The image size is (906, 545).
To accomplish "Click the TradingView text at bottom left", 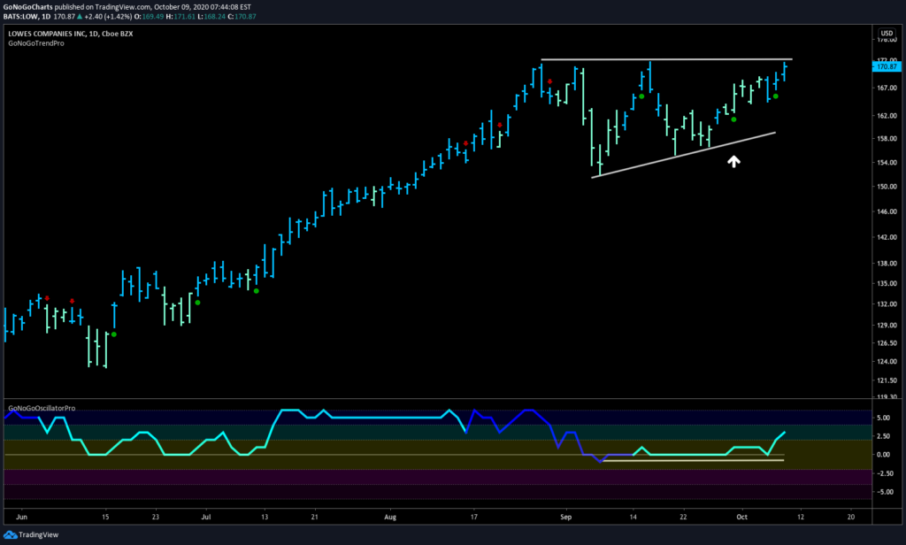I will (x=39, y=534).
